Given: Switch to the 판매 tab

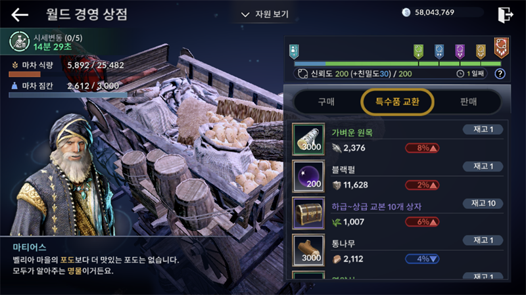Looking at the screenshot, I should (x=468, y=102).
